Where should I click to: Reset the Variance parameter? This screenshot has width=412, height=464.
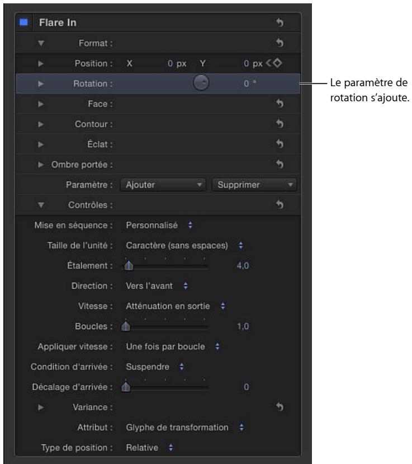click(280, 407)
